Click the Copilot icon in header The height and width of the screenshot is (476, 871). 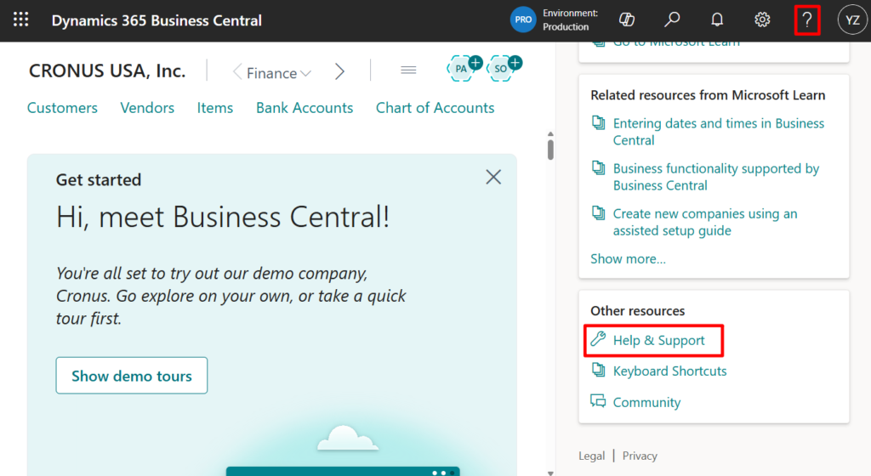coord(627,20)
